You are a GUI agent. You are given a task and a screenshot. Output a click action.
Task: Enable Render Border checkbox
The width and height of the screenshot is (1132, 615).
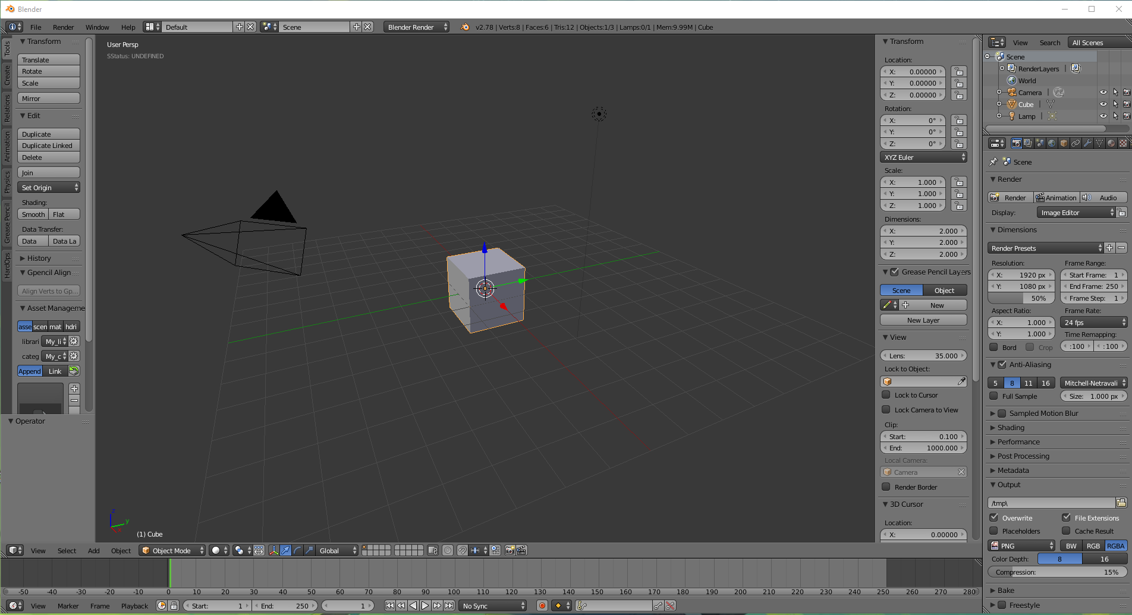(x=886, y=487)
